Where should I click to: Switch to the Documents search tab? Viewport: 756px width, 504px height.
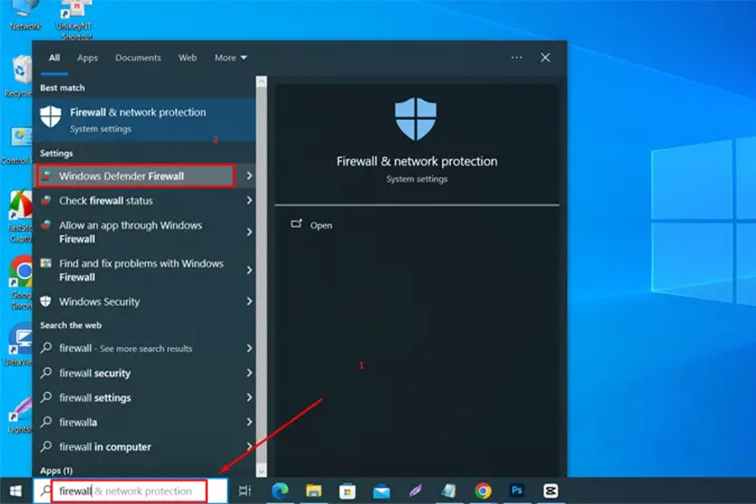coord(138,57)
